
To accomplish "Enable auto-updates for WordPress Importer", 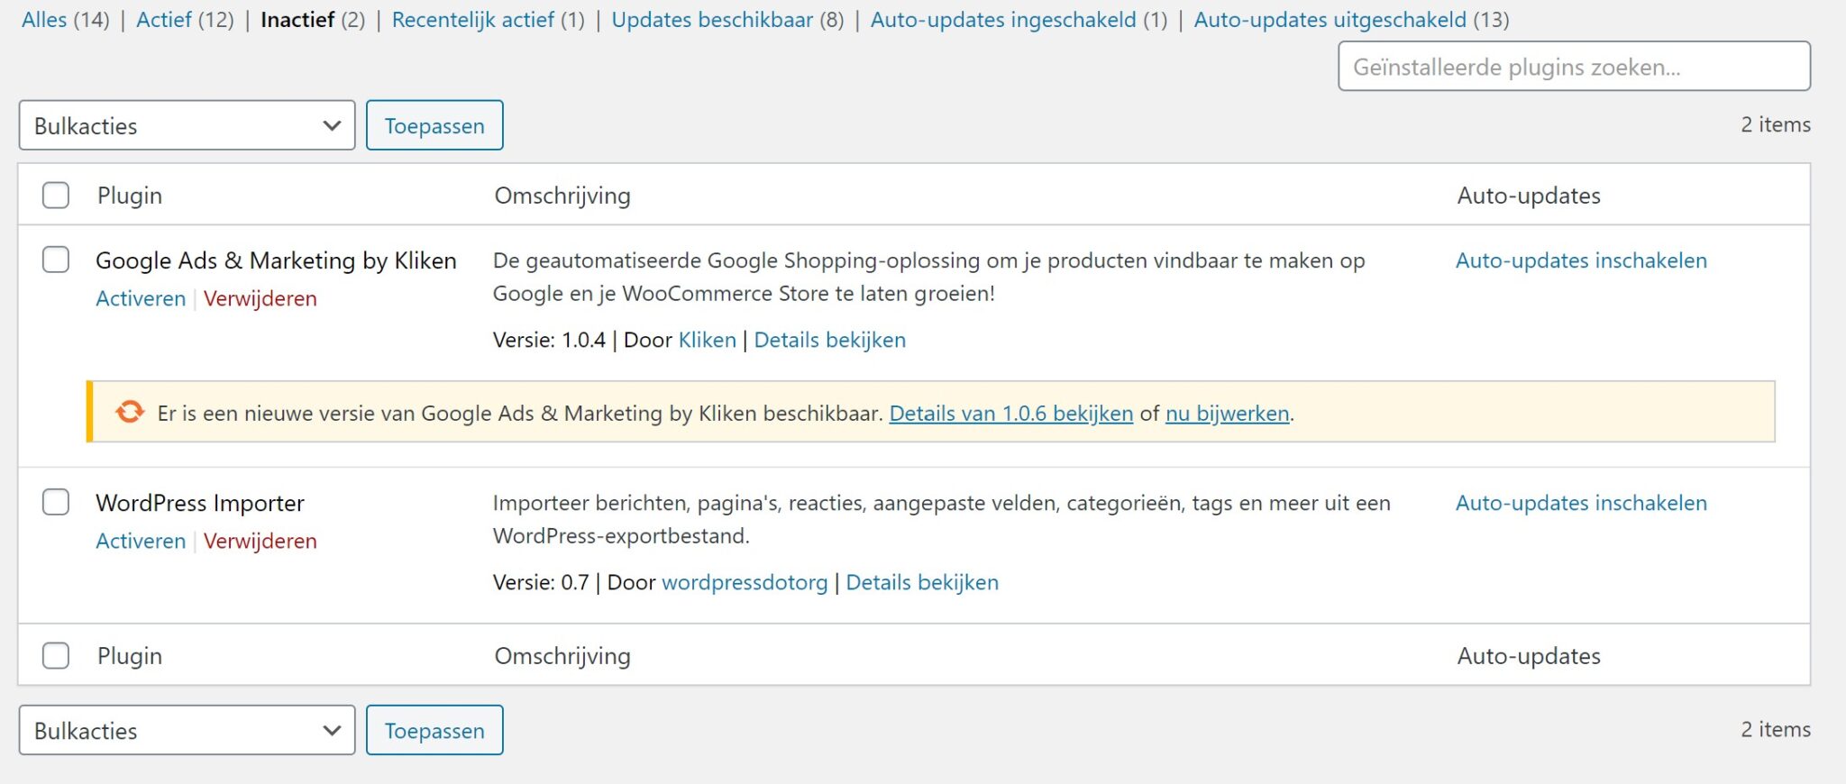I will pos(1581,503).
